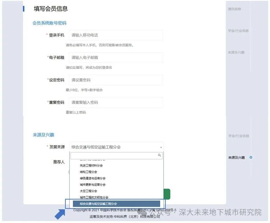This screenshot has width=270, height=223.
Task: Click the dropdown search text box
Action: point(113,156)
